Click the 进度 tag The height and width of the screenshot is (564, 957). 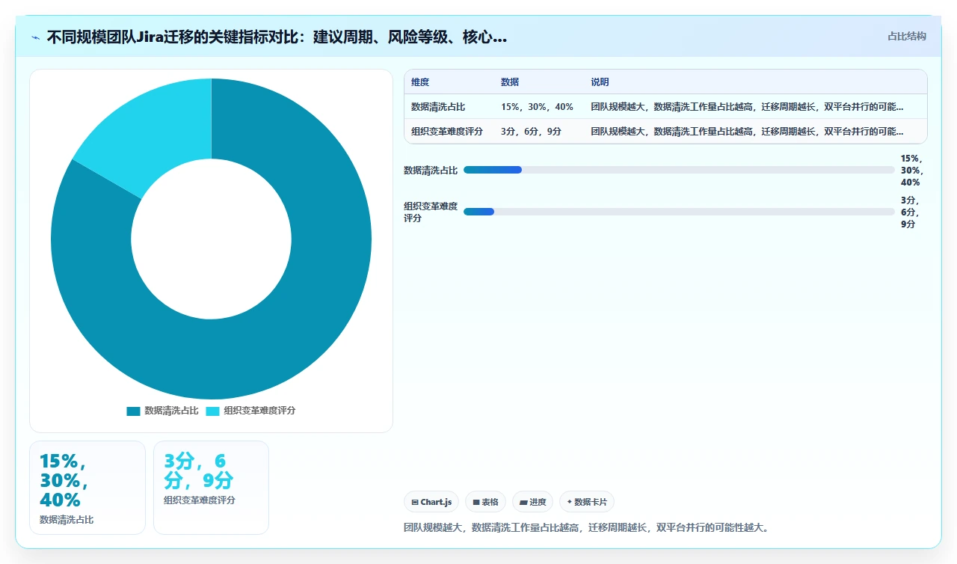tap(533, 502)
